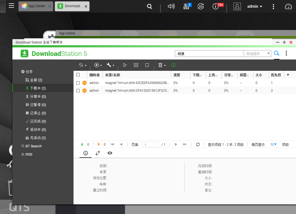Go to the last page
This screenshot has height=214, width=296.
point(185,145)
